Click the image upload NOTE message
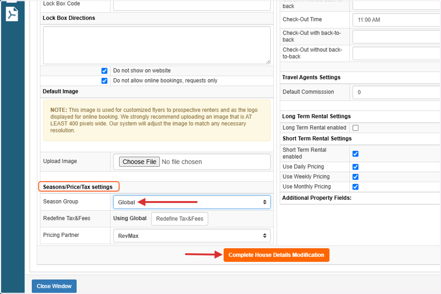Screen dimensions: 441x294 [157, 120]
